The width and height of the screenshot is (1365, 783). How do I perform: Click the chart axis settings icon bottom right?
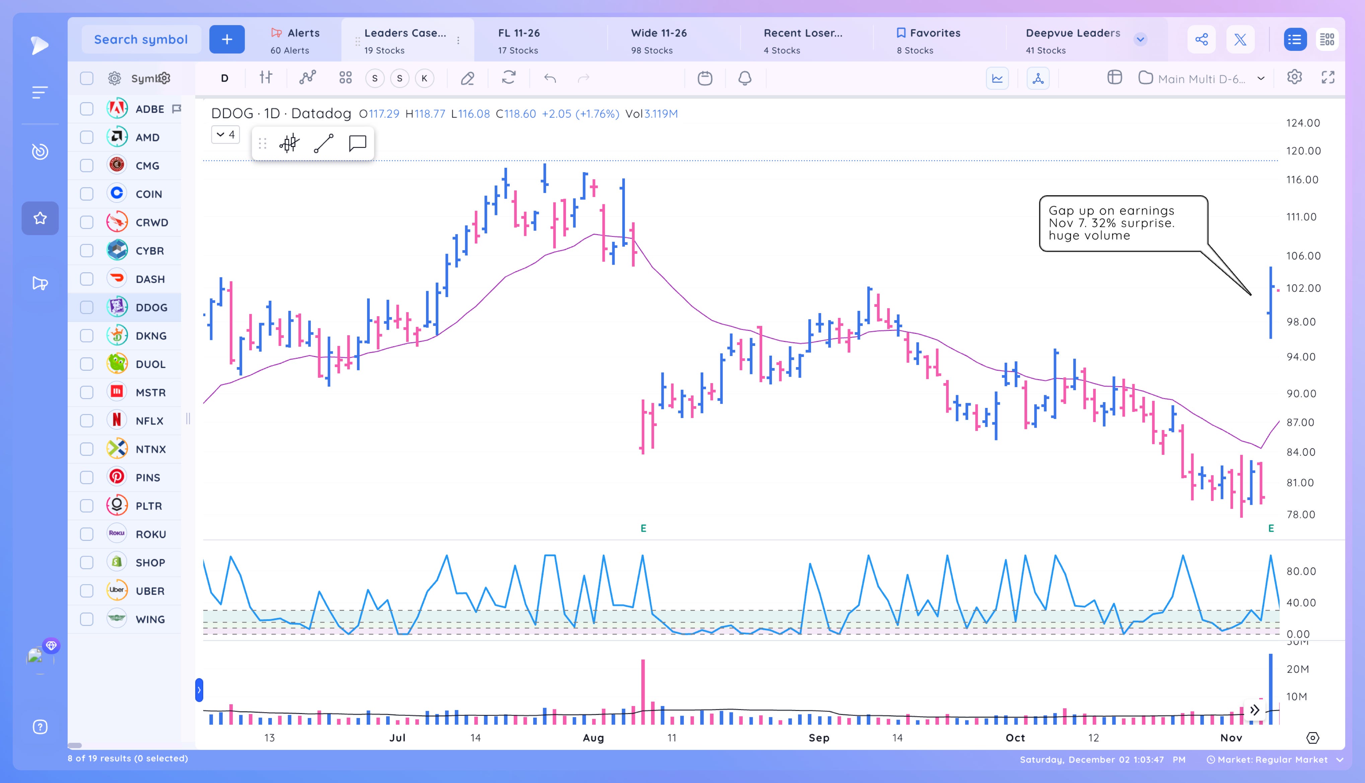[x=1313, y=738]
